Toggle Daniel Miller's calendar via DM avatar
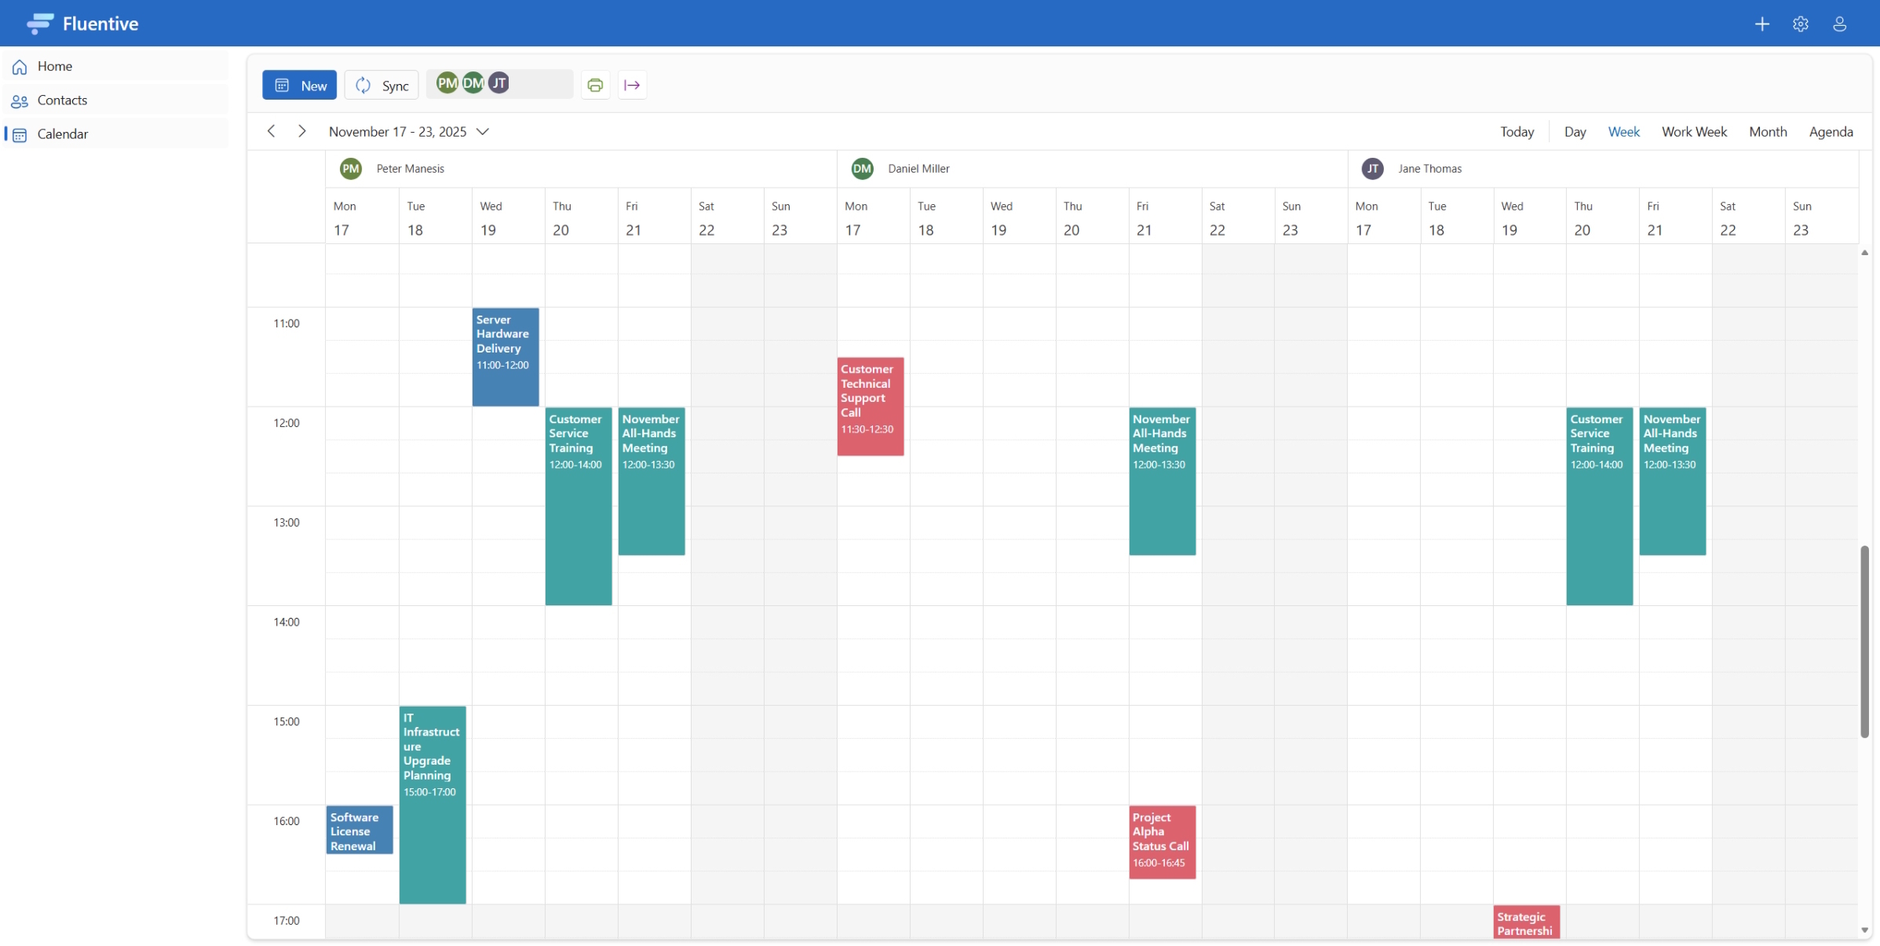Viewport: 1880px width, 946px height. pyautogui.click(x=473, y=82)
